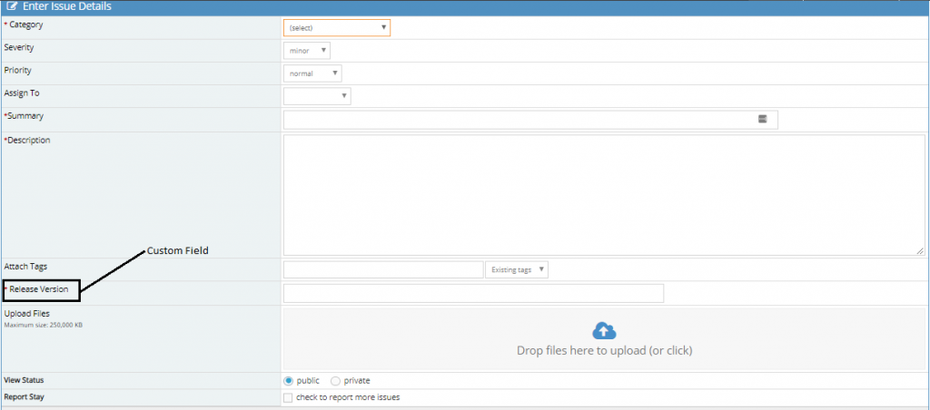Click the Enter Issue Details header title

coord(66,6)
